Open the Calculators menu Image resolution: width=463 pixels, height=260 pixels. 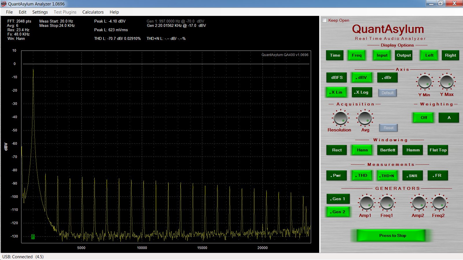93,12
